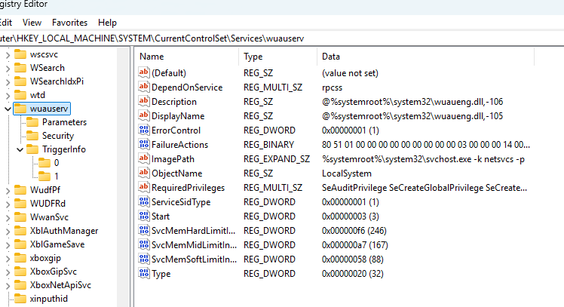Sort values by Name column header
The image size is (564, 307).
pos(152,57)
